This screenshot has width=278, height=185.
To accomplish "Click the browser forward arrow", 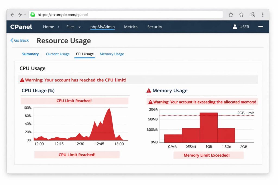I will [x=20, y=15].
